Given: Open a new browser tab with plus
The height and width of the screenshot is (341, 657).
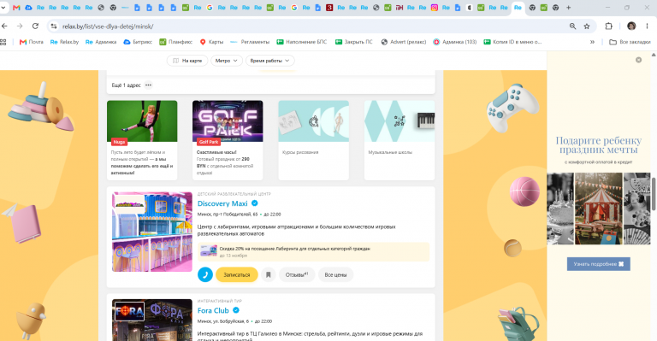Looking at the screenshot, I should [x=568, y=8].
